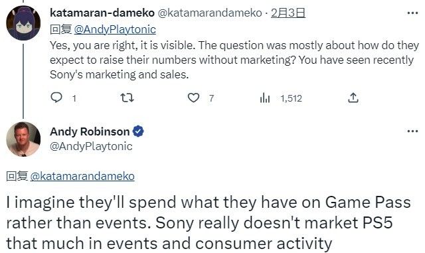Click the 7 likes count
The width and height of the screenshot is (425, 253).
211,98
